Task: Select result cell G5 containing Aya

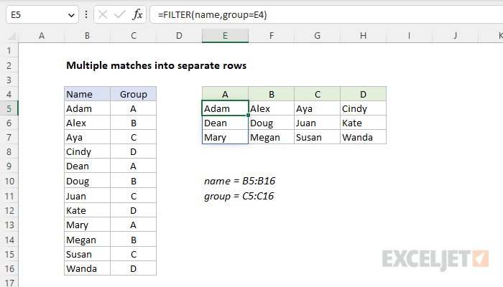Action: pos(318,109)
